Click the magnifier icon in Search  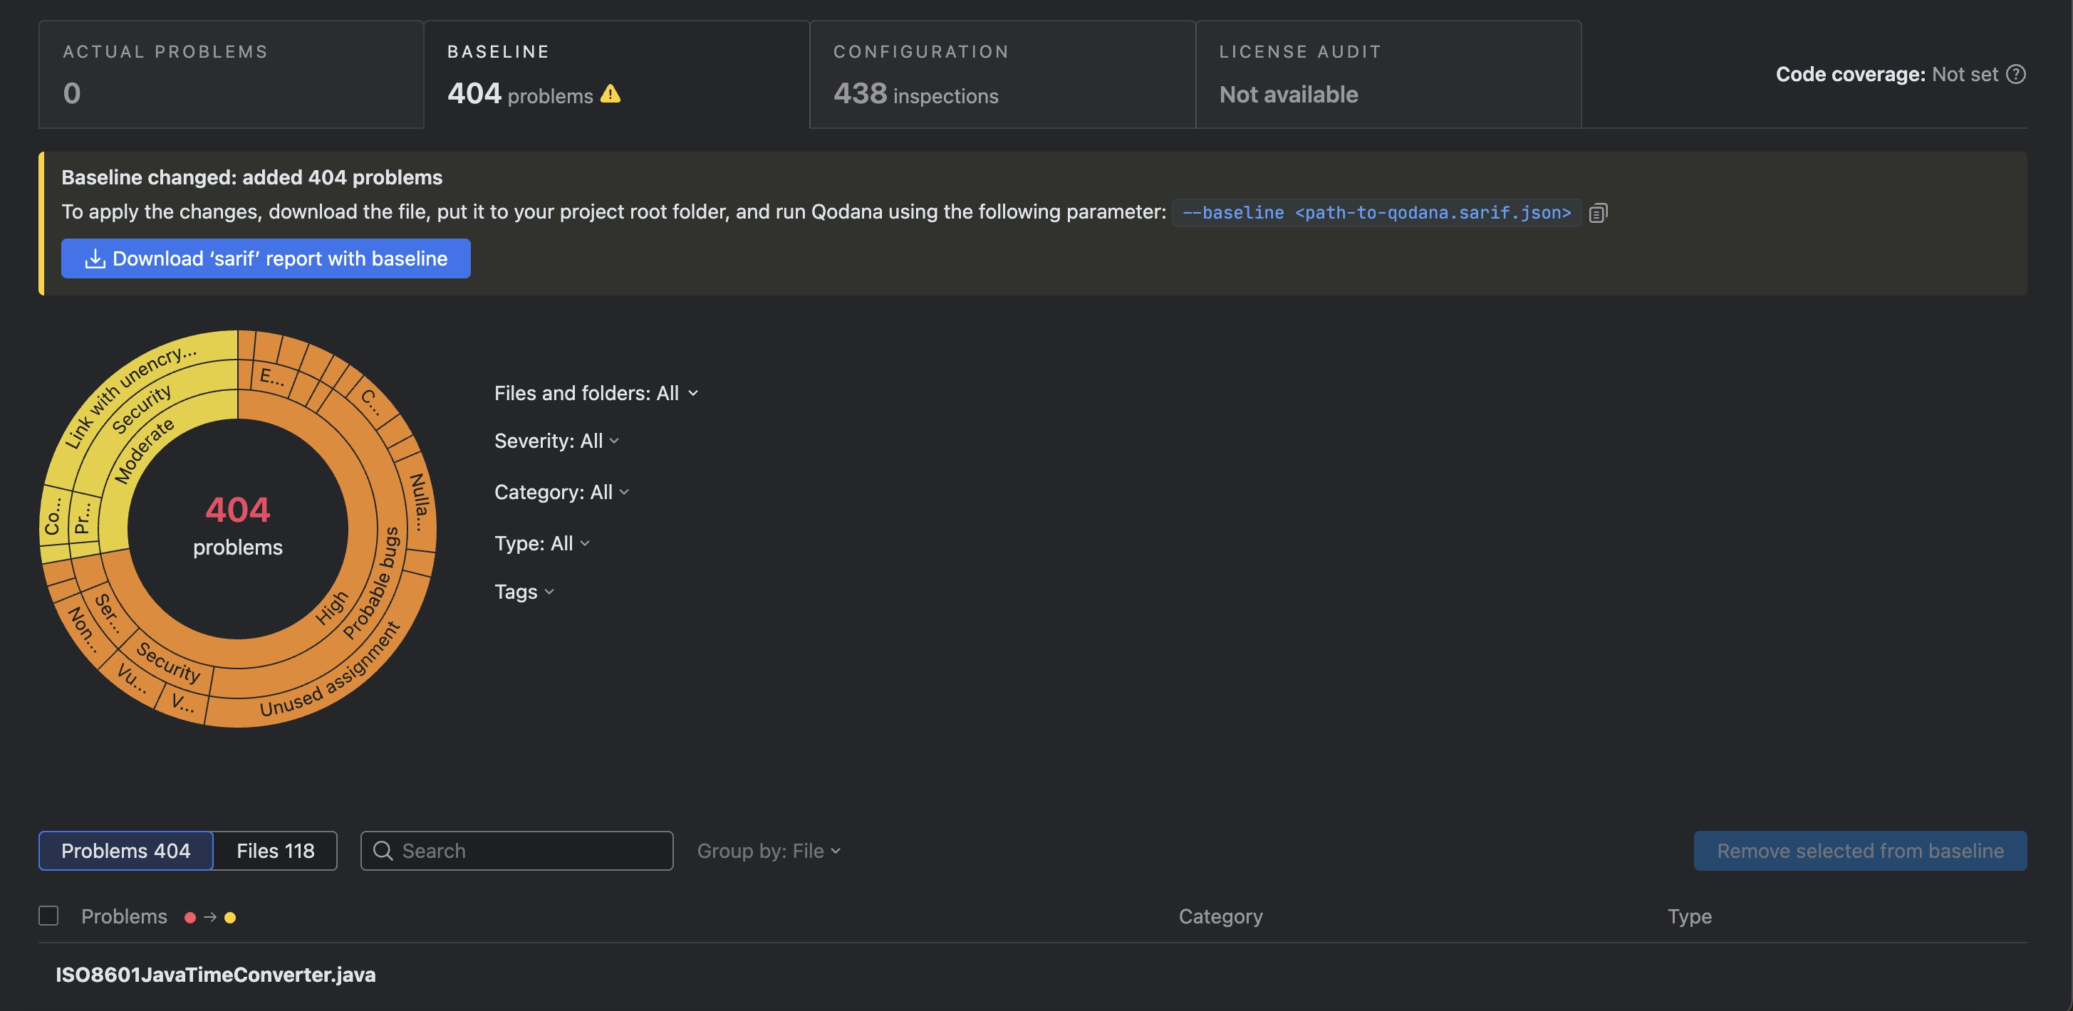tap(383, 851)
